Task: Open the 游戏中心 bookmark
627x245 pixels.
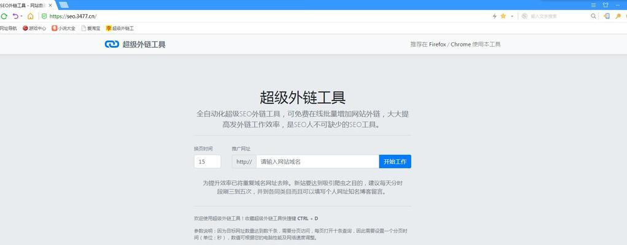Action: [x=34, y=28]
